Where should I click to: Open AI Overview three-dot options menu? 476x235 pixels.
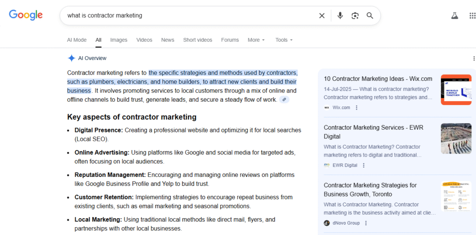(474, 58)
